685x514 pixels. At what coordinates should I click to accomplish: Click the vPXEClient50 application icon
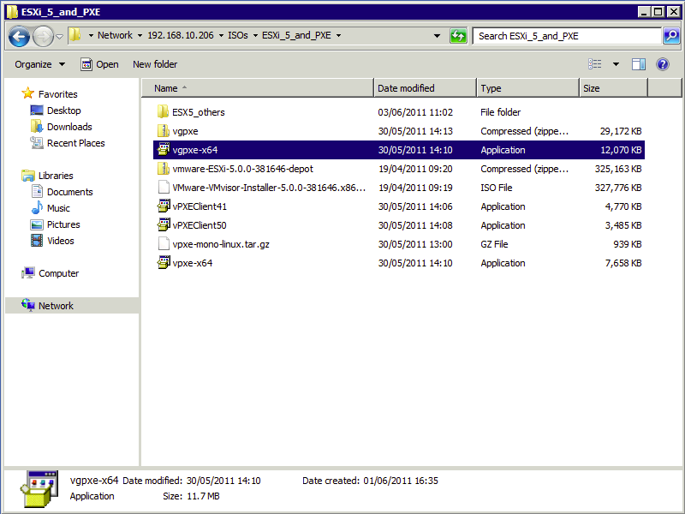tap(163, 224)
